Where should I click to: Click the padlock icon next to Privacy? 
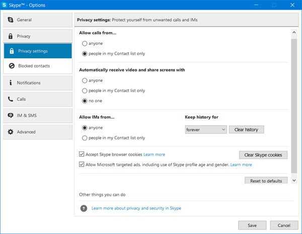(11, 36)
